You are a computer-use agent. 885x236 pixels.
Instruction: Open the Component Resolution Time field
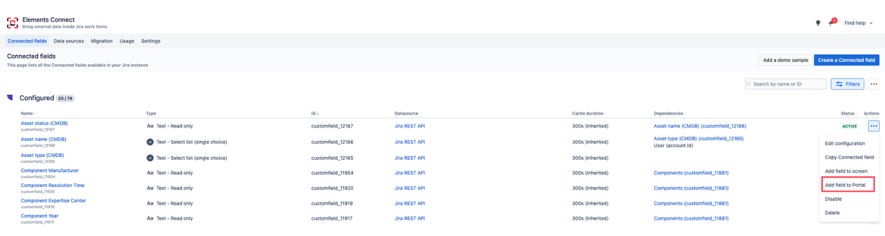coord(53,185)
